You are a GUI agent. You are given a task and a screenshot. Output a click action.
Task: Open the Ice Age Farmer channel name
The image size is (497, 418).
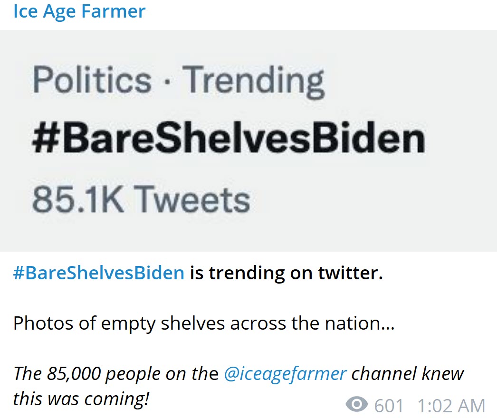click(x=79, y=12)
